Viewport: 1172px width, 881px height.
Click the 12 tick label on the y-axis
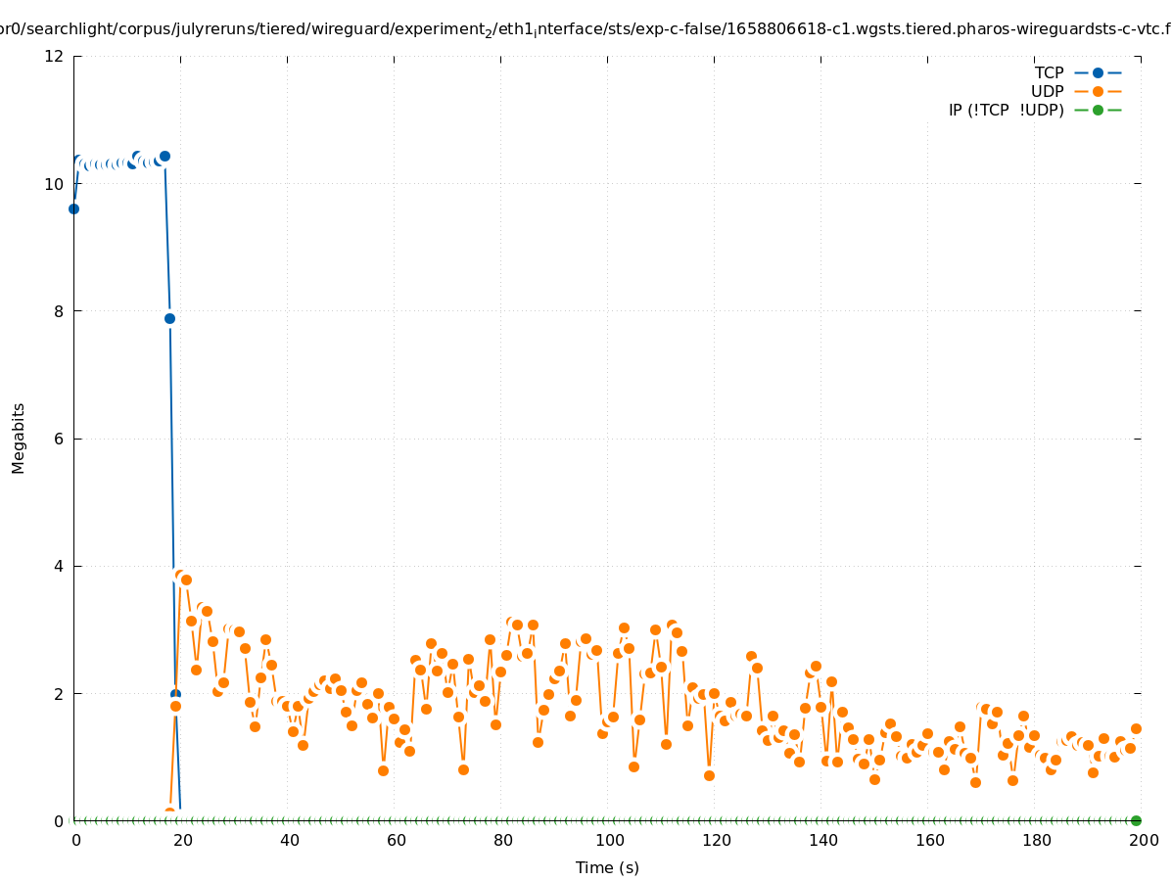(55, 56)
